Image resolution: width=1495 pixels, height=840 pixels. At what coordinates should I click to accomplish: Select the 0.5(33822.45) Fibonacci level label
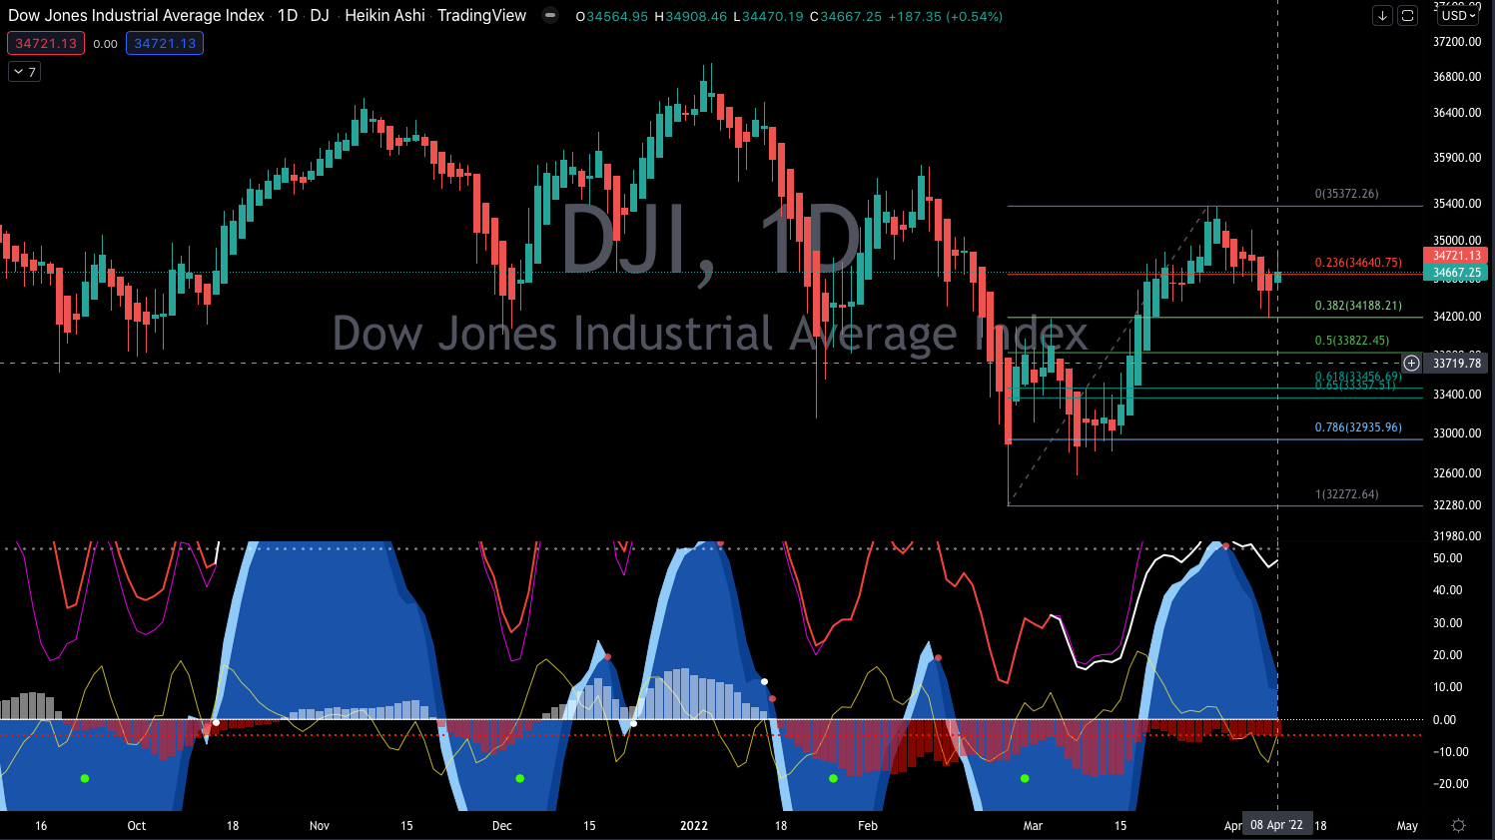point(1352,341)
